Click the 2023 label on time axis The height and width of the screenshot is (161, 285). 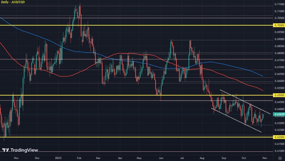pos(58,158)
